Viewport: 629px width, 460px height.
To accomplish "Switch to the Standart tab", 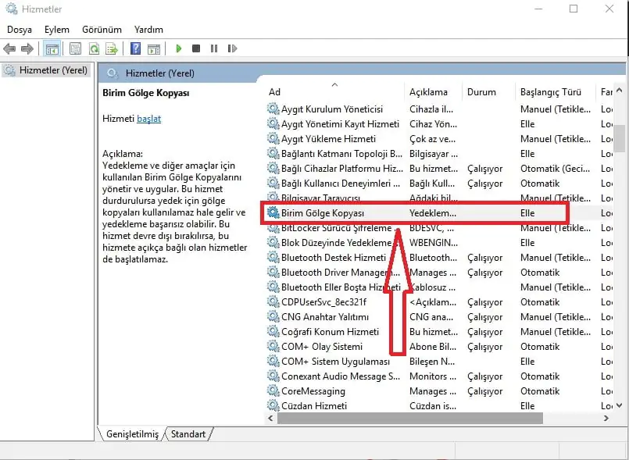I will coord(188,434).
